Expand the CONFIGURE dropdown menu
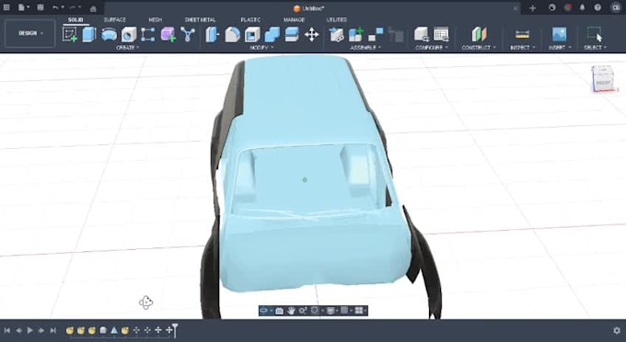Viewport: 626px width, 342px height. [432, 48]
